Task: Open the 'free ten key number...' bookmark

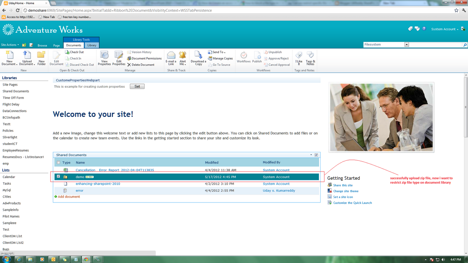Action: click(74, 17)
